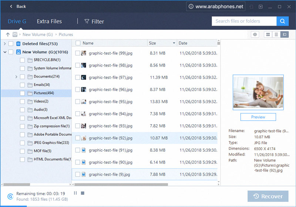Screen dimensions: 296x207
Task: Click the New Volume (G:) drive icon
Action: tap(18, 52)
